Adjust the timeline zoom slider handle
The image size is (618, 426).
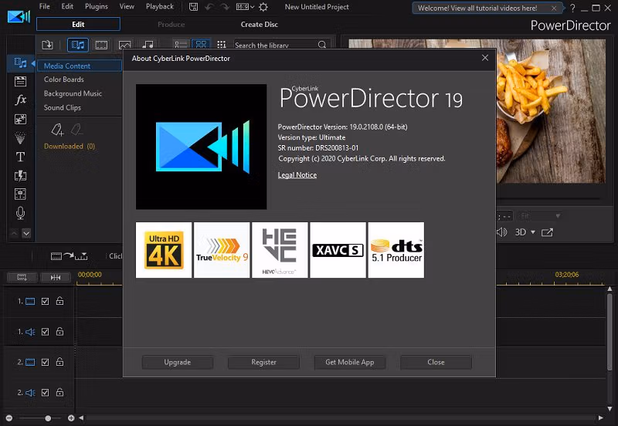[x=48, y=418]
